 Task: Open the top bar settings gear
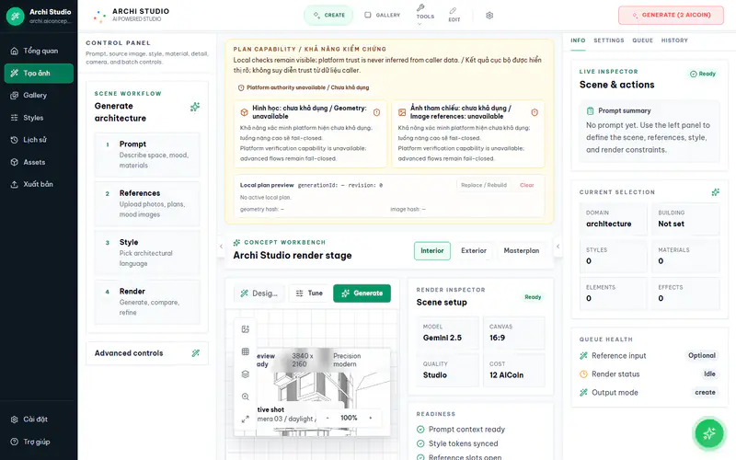[x=489, y=16]
